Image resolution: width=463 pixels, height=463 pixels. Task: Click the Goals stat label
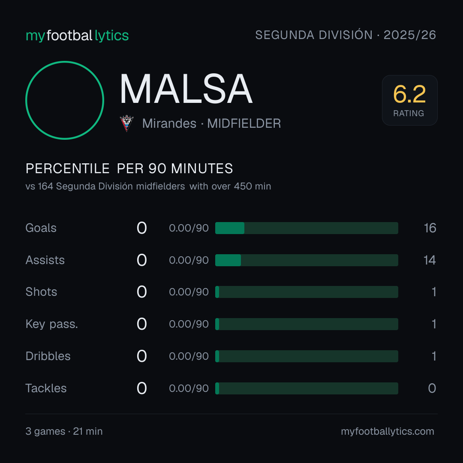[x=41, y=228]
